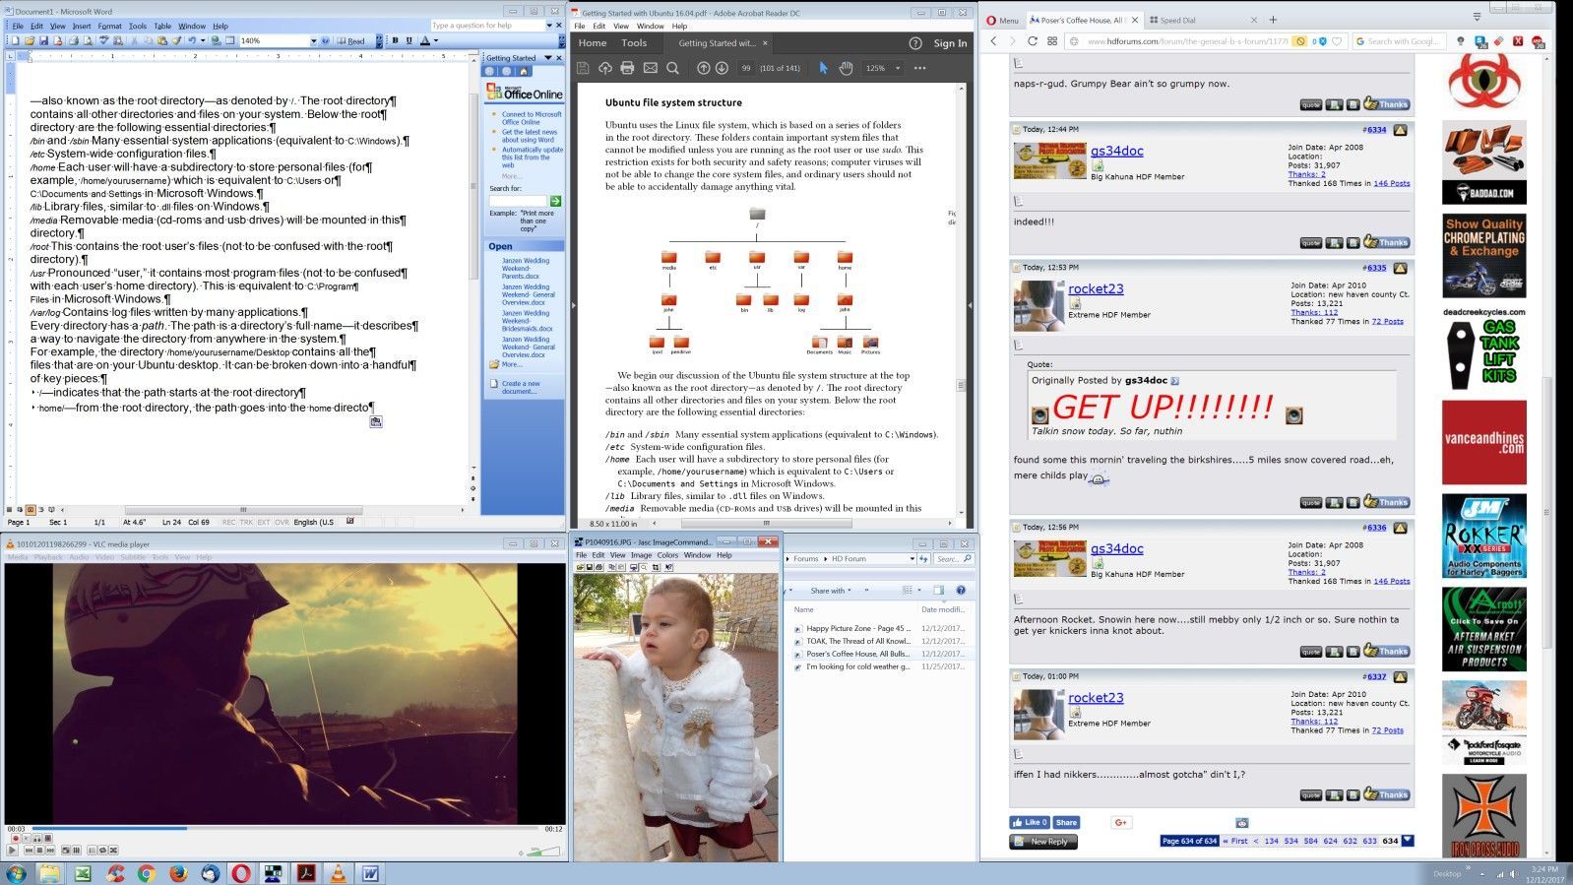This screenshot has height=885, width=1573.
Task: Open Opera from the Windows taskbar
Action: click(x=241, y=873)
